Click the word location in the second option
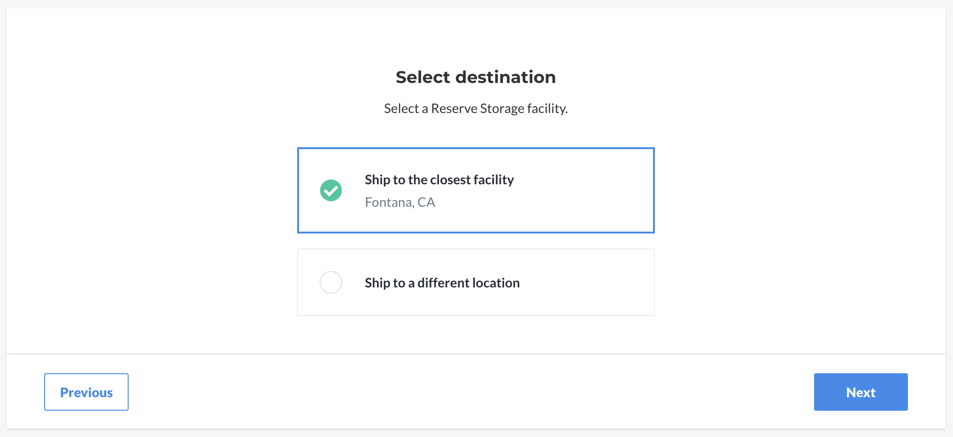 click(496, 283)
